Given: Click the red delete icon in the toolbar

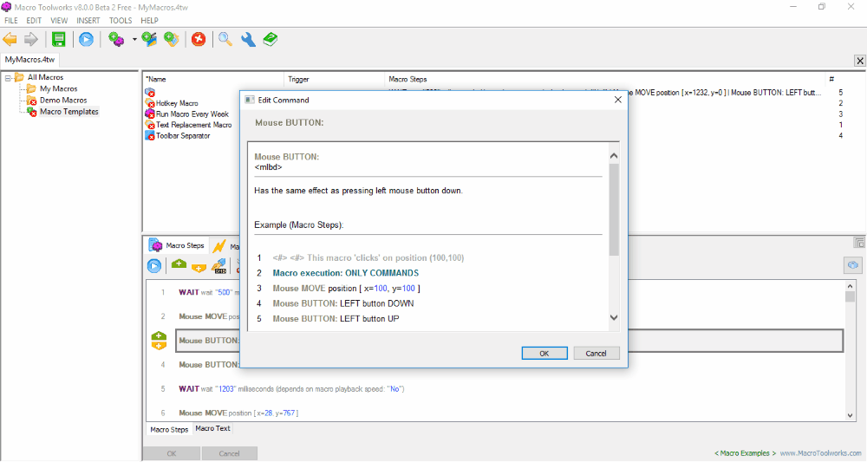Looking at the screenshot, I should (x=199, y=39).
